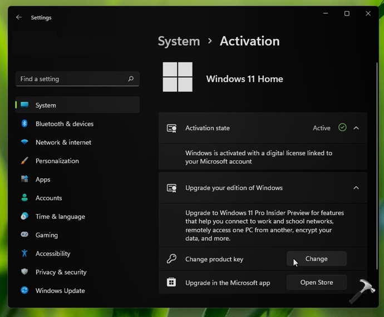Open the System category

77,105
